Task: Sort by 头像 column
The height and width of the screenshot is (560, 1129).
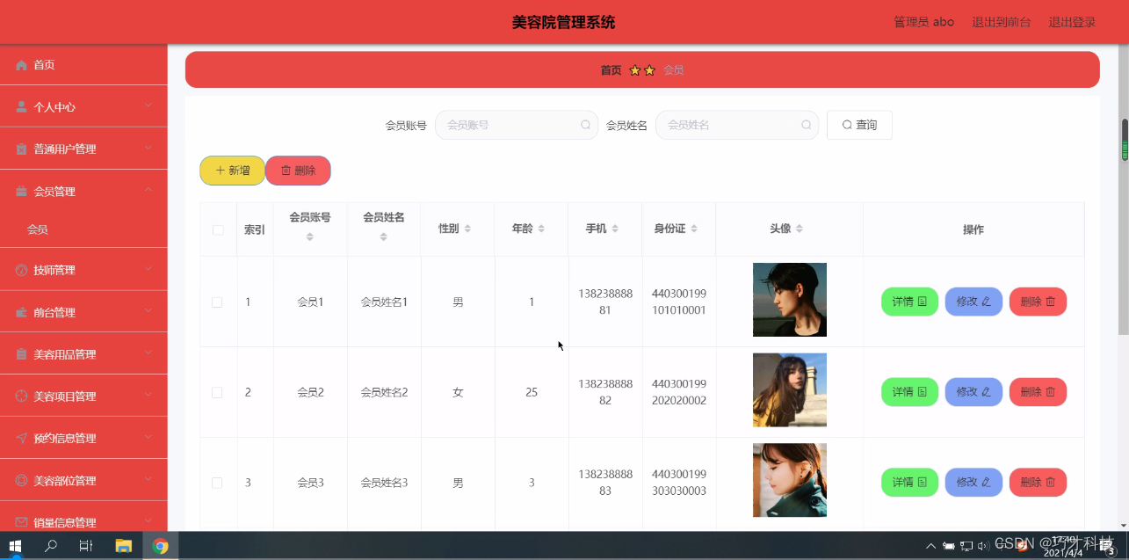Action: [x=800, y=229]
